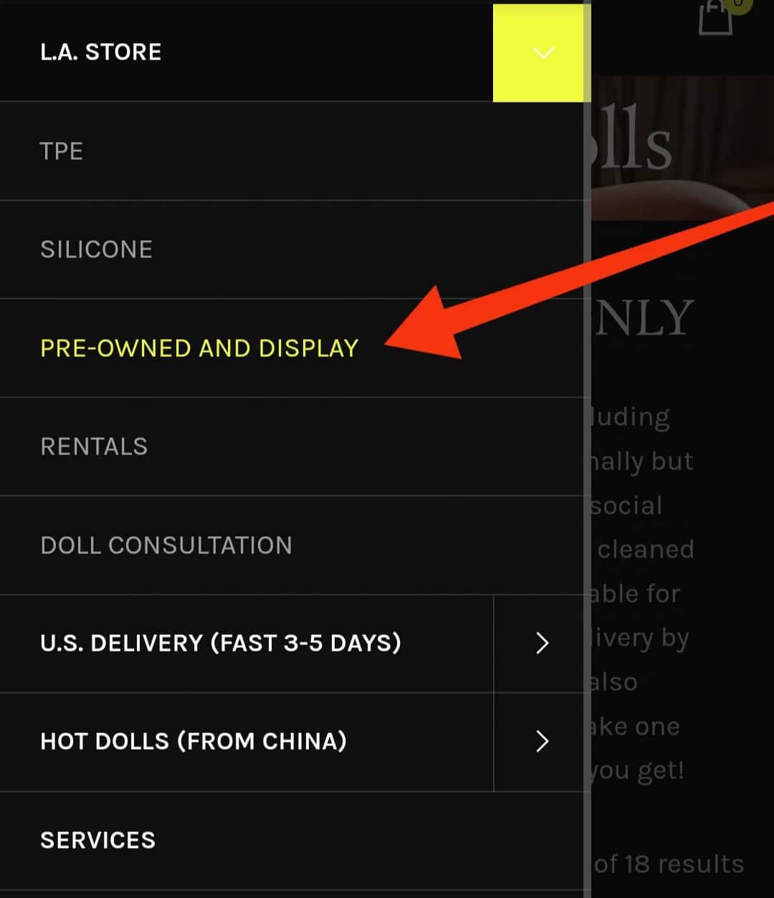774x898 pixels.
Task: Tap the cart item count badge
Action: (x=738, y=4)
